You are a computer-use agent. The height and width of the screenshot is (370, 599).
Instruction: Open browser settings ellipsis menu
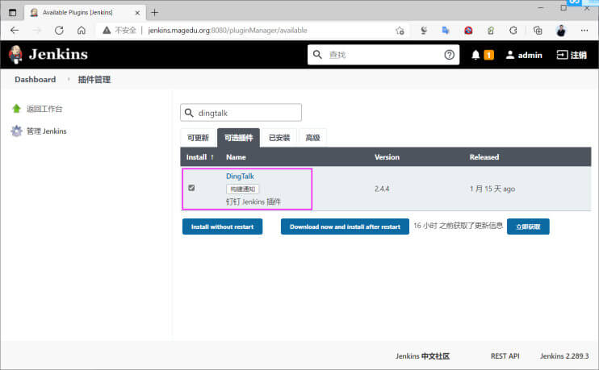click(x=584, y=30)
